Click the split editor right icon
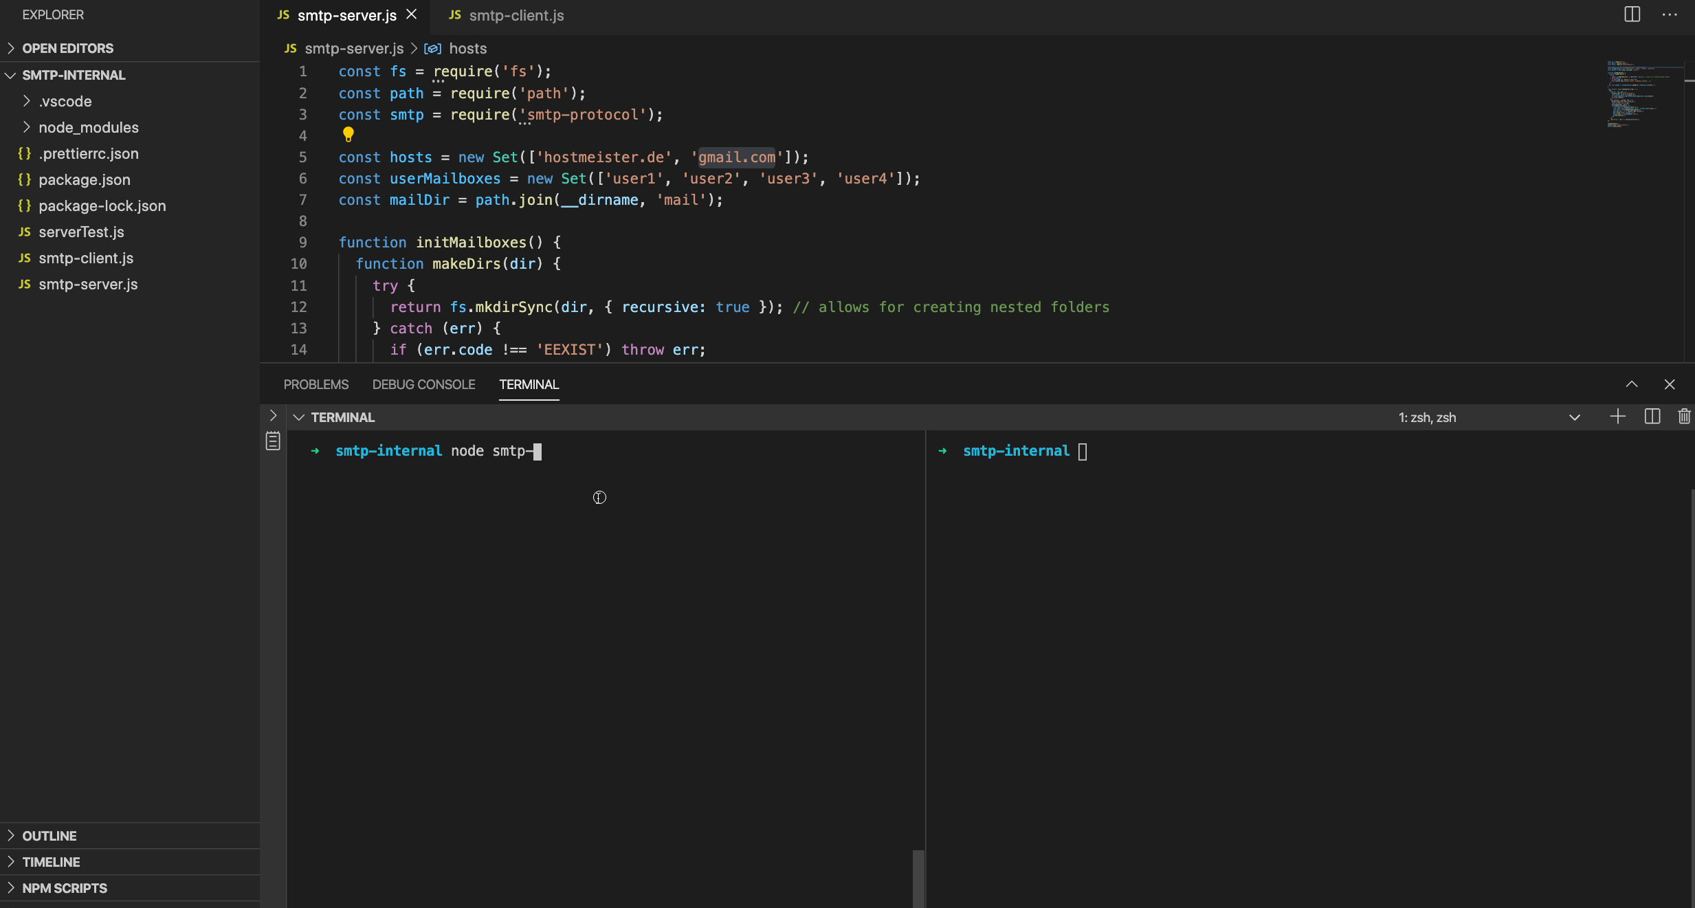This screenshot has height=908, width=1695. tap(1632, 14)
